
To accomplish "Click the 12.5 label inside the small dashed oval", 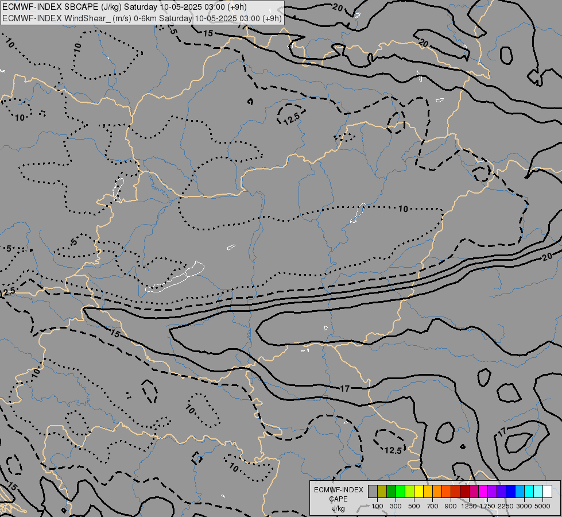I will click(x=292, y=118).
